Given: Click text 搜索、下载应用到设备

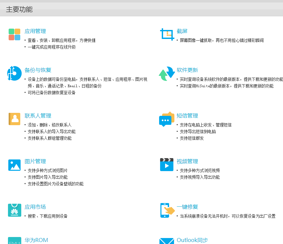Looking at the screenshot, I should point(47,216).
